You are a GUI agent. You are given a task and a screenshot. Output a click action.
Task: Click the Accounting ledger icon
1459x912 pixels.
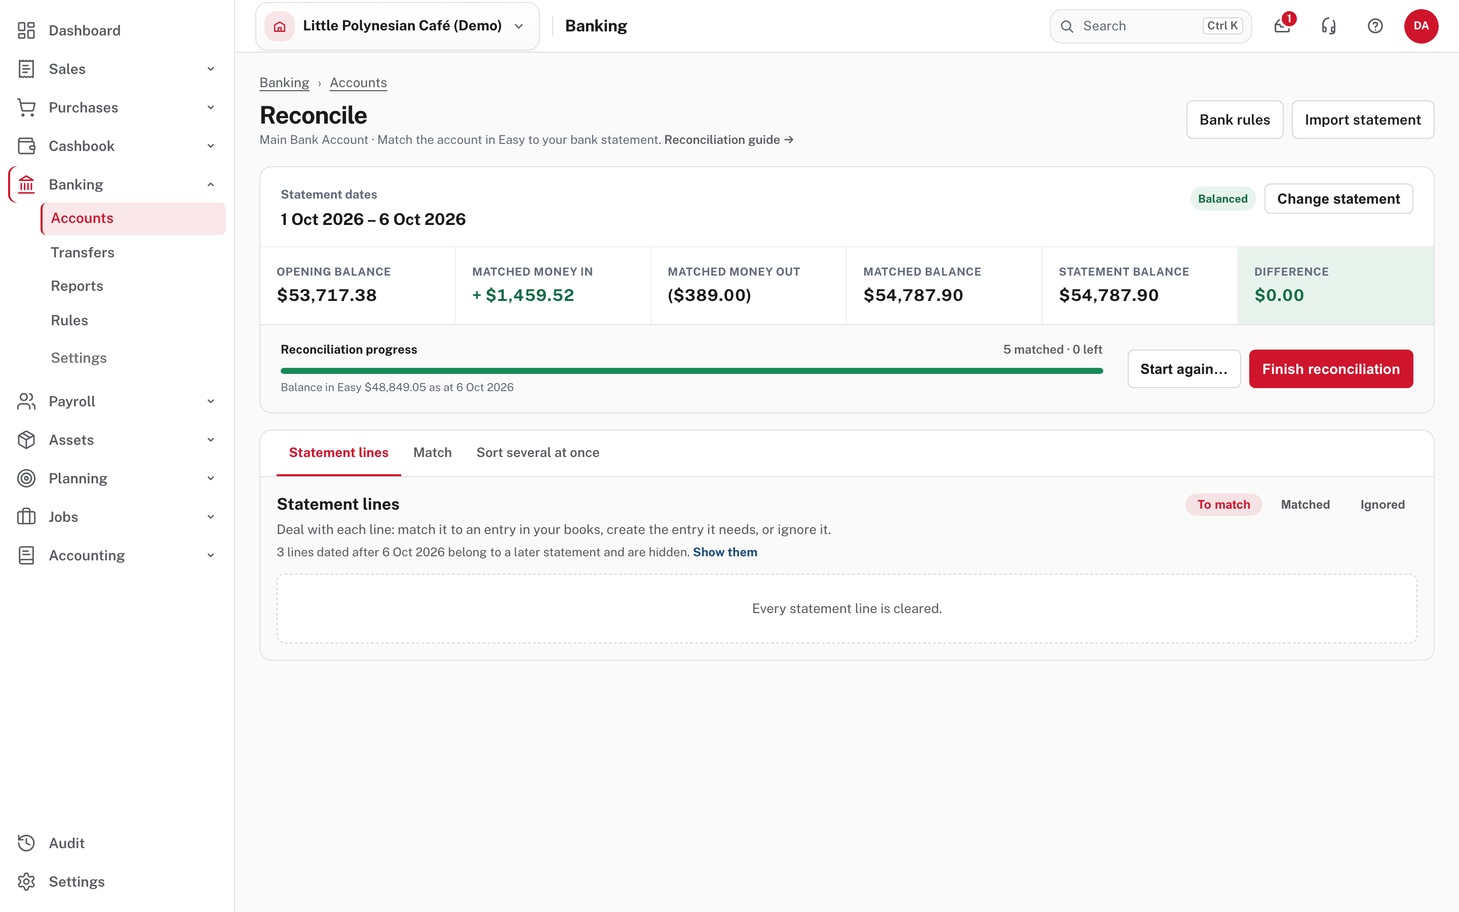26,555
